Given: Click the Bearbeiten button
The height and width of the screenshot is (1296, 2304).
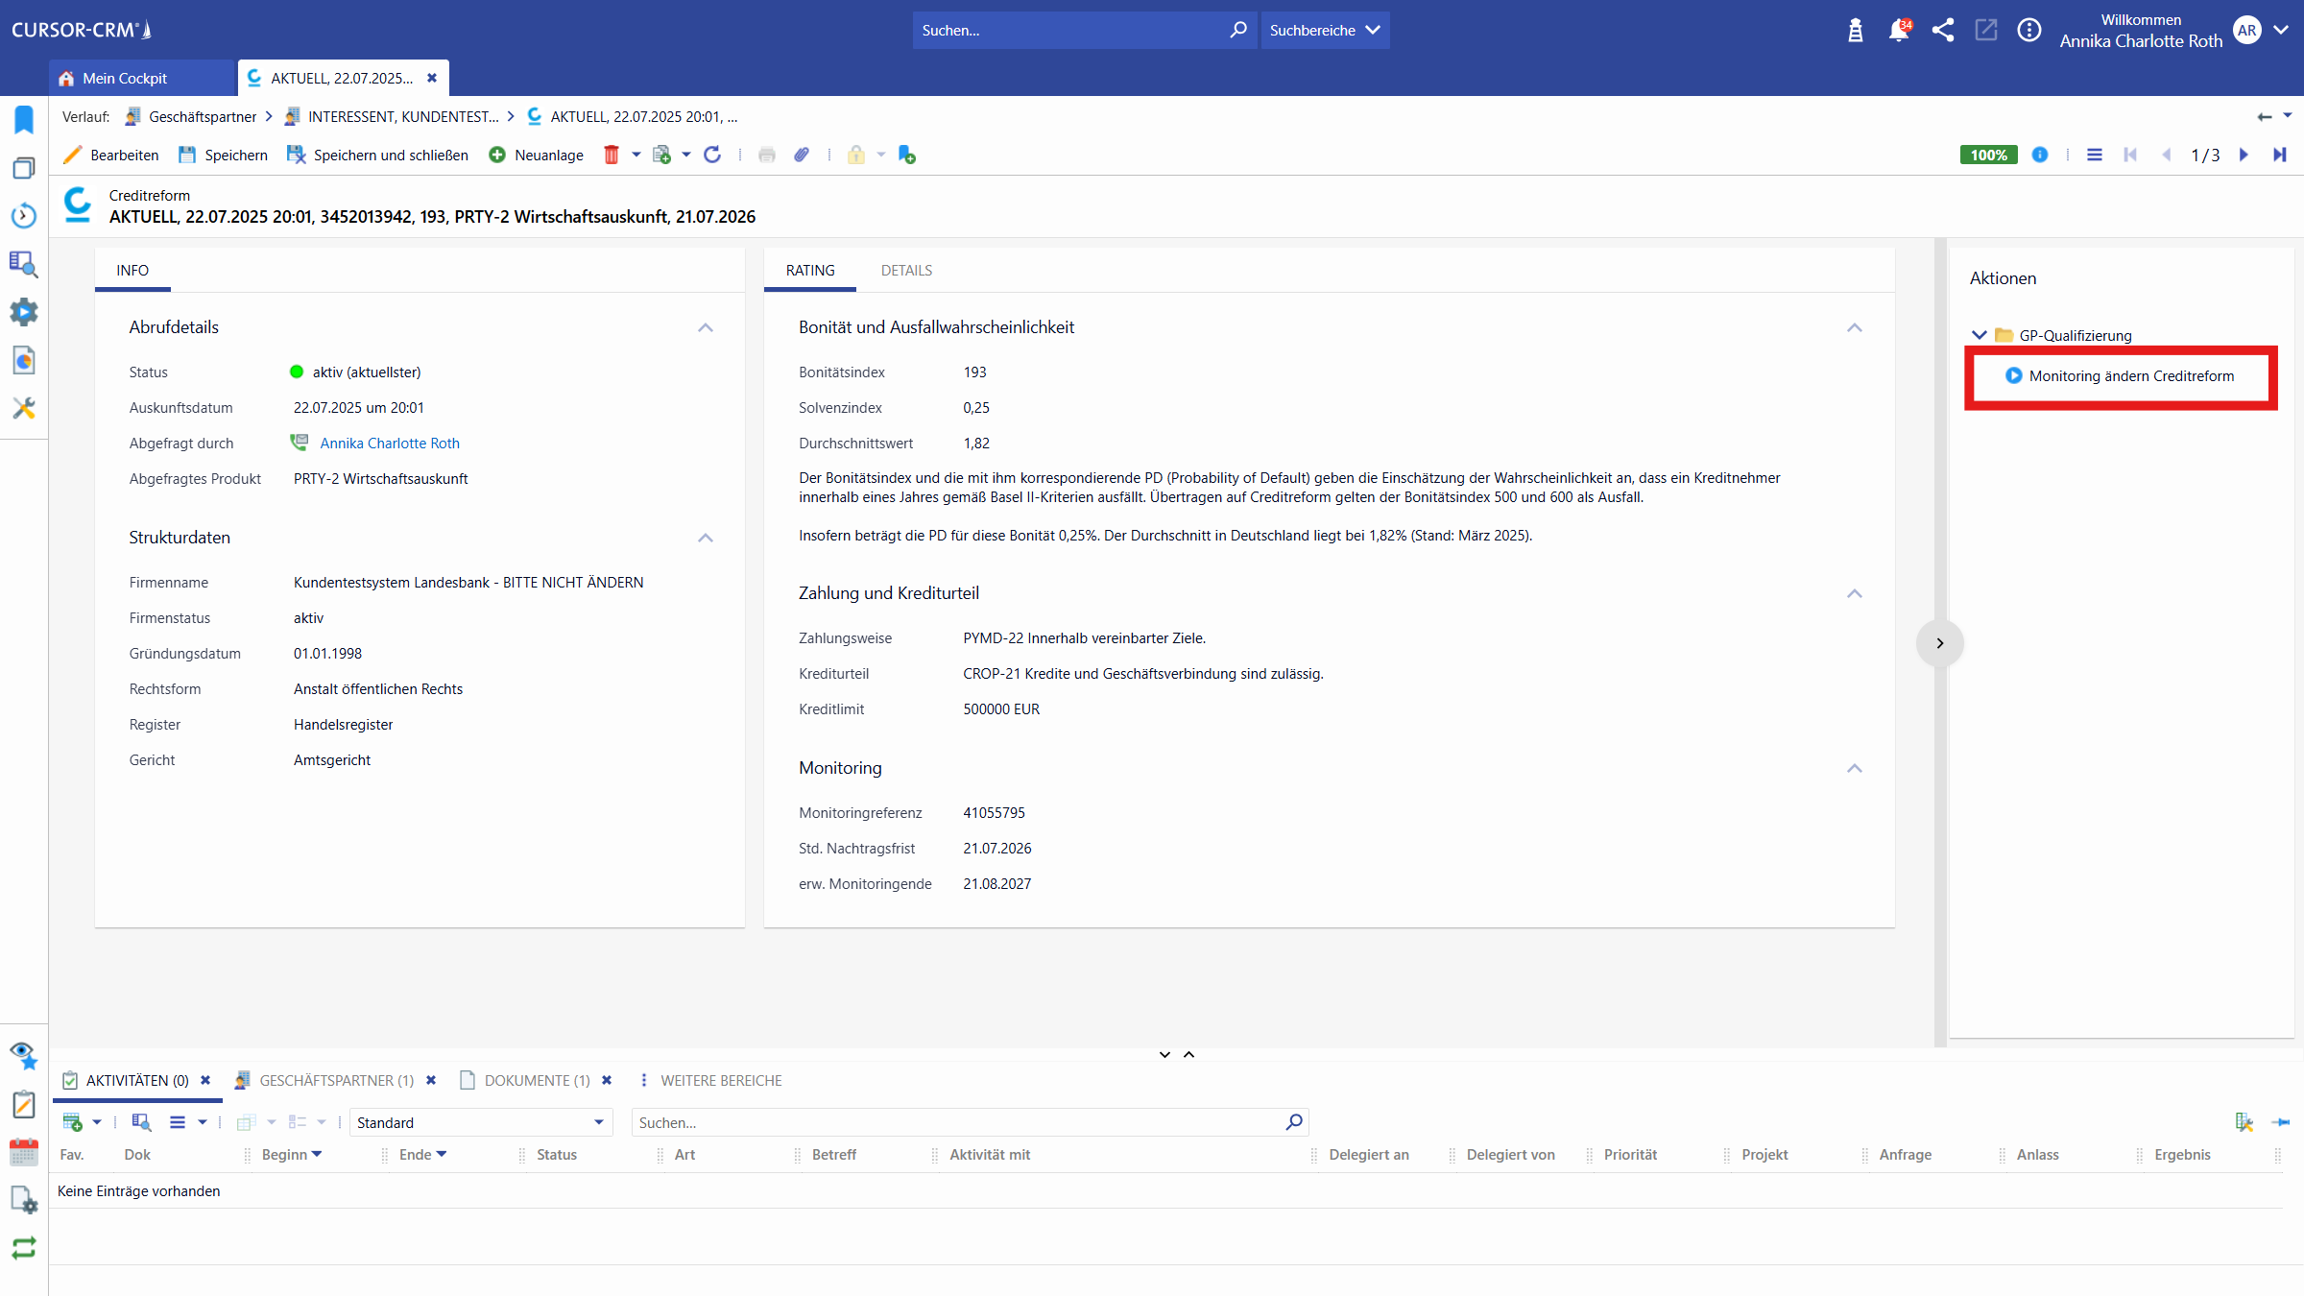Looking at the screenshot, I should click(111, 155).
